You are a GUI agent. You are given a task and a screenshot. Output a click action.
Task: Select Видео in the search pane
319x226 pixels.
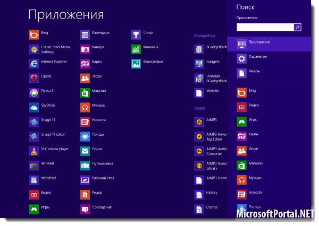(269, 107)
